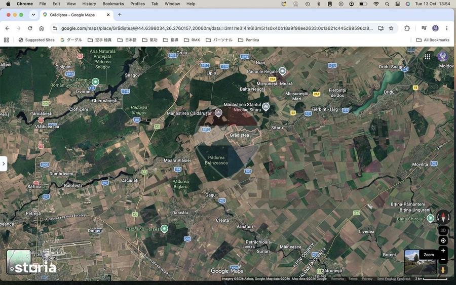
Task: Select the Grădiștea - Google Maps tab
Action: point(76,15)
